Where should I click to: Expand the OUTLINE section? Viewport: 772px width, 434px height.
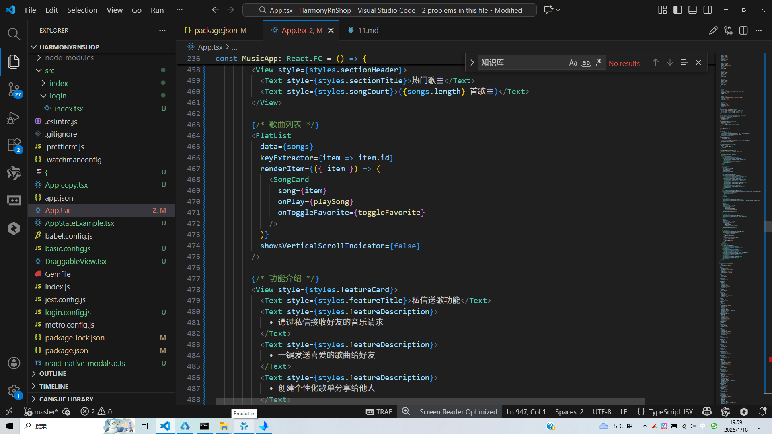click(53, 373)
